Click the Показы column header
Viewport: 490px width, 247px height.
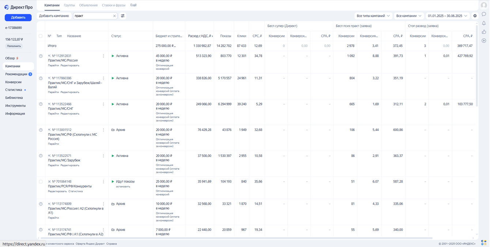[226, 36]
